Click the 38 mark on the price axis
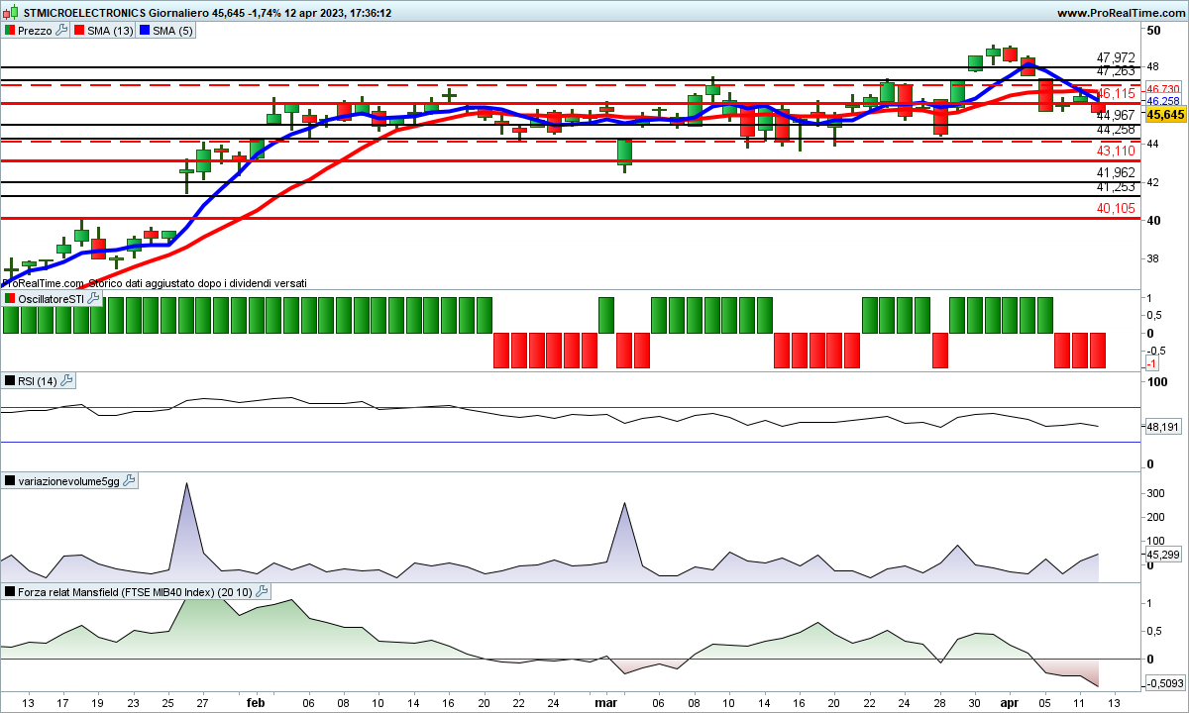 click(1153, 259)
